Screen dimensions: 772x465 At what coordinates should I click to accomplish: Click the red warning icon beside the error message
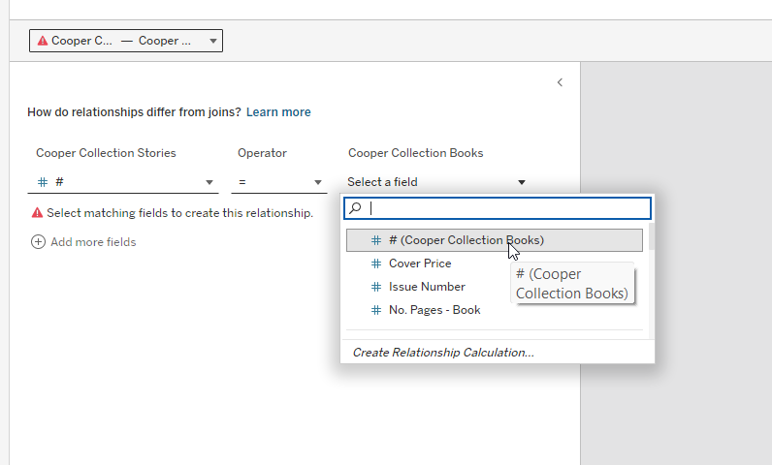click(37, 213)
